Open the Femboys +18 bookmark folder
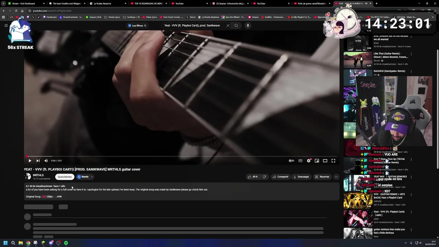 [131, 17]
